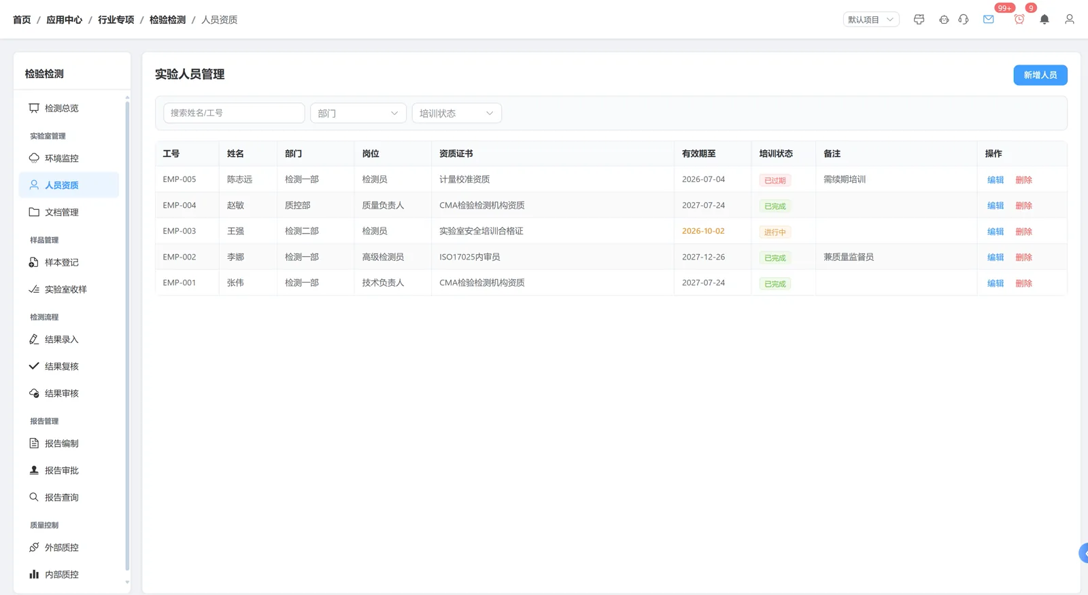Viewport: 1088px width, 595px height.
Task: Delete the EMP-005 陈志远 record
Action: [1024, 180]
